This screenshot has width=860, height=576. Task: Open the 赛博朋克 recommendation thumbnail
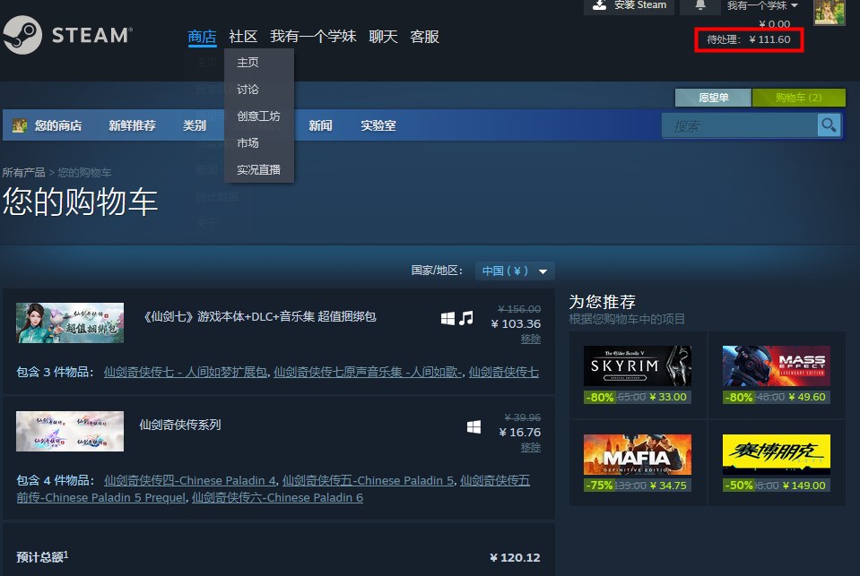[x=776, y=454]
